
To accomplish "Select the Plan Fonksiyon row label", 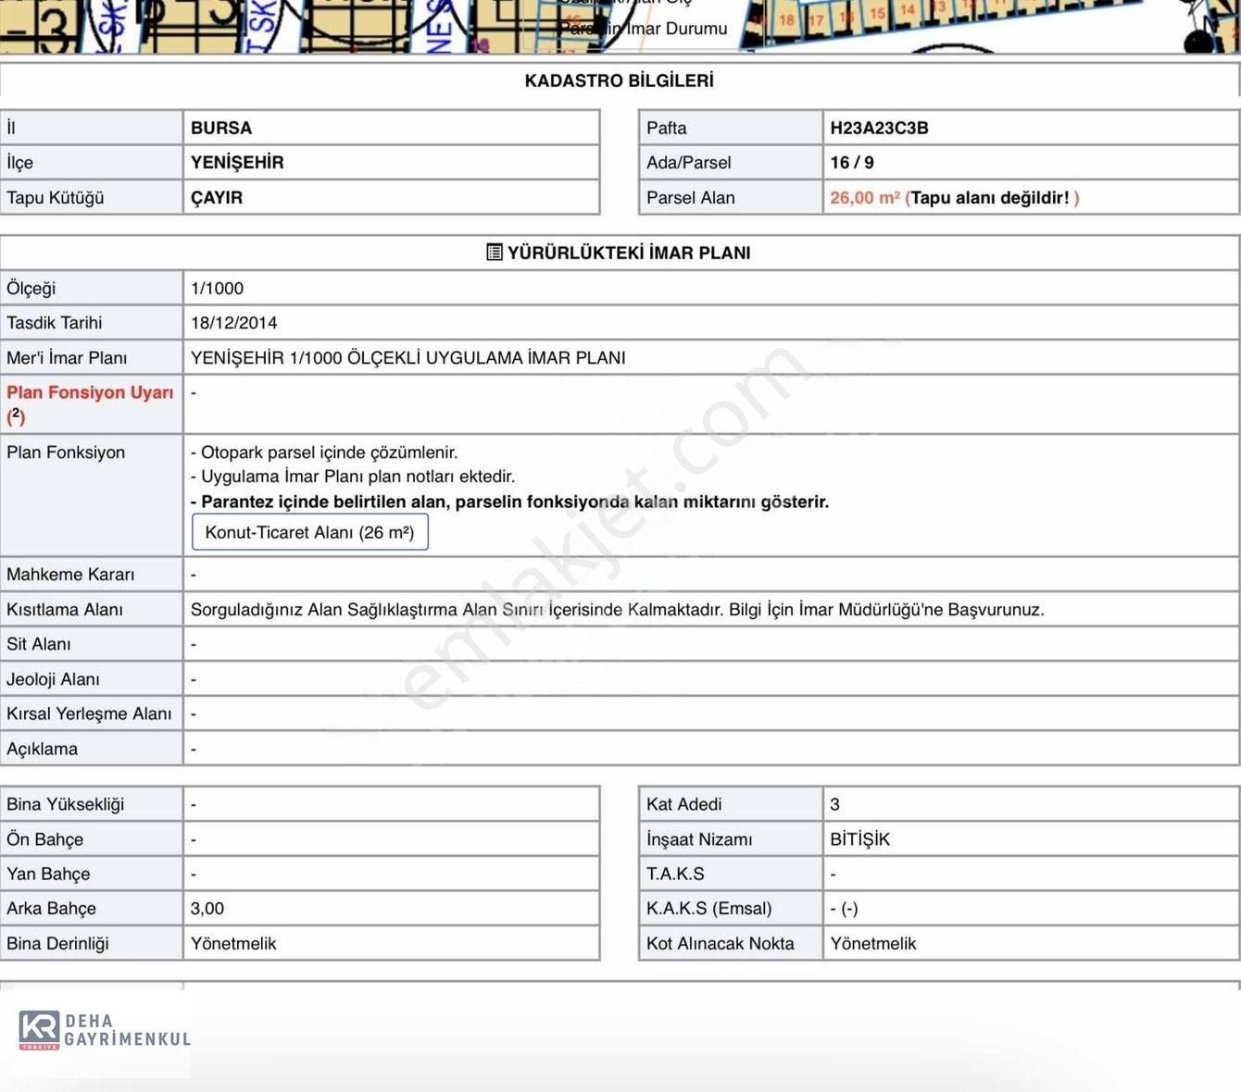I will tap(66, 453).
